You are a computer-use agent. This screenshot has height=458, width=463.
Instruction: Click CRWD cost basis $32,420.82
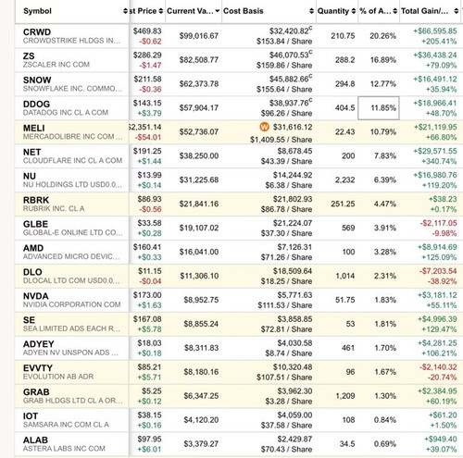click(x=289, y=31)
